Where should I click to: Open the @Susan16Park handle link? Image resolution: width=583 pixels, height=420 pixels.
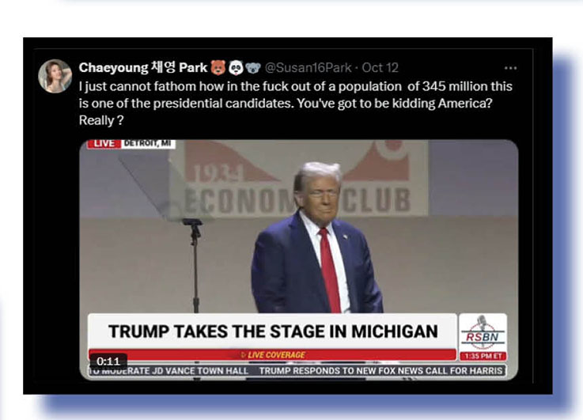coord(308,68)
